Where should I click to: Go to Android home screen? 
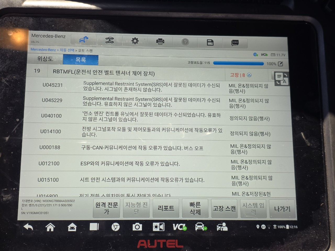pyautogui.click(x=50, y=227)
